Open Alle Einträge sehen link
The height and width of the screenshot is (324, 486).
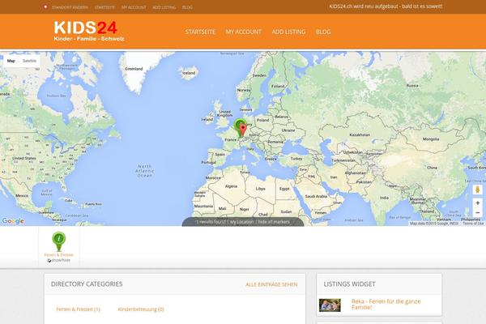point(271,284)
